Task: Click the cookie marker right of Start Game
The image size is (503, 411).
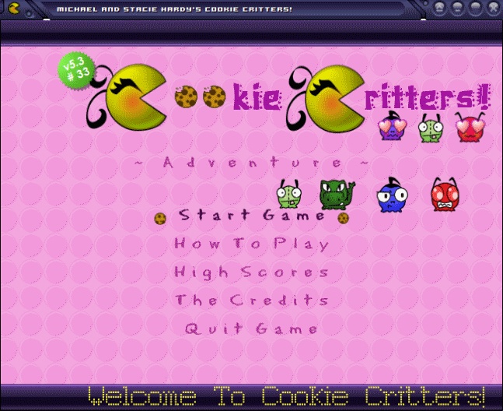Action: click(x=343, y=218)
